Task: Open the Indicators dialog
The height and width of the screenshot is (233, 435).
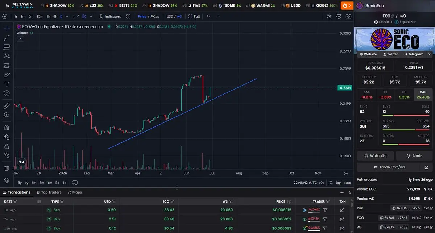Action: coord(109,16)
